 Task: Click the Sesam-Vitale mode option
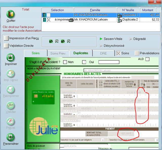[111, 39]
